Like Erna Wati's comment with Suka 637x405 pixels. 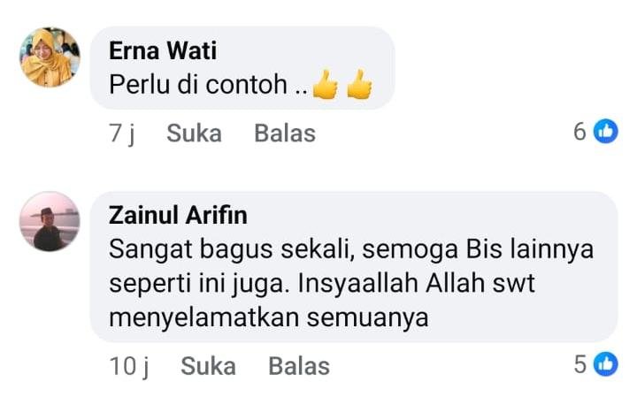(x=194, y=133)
